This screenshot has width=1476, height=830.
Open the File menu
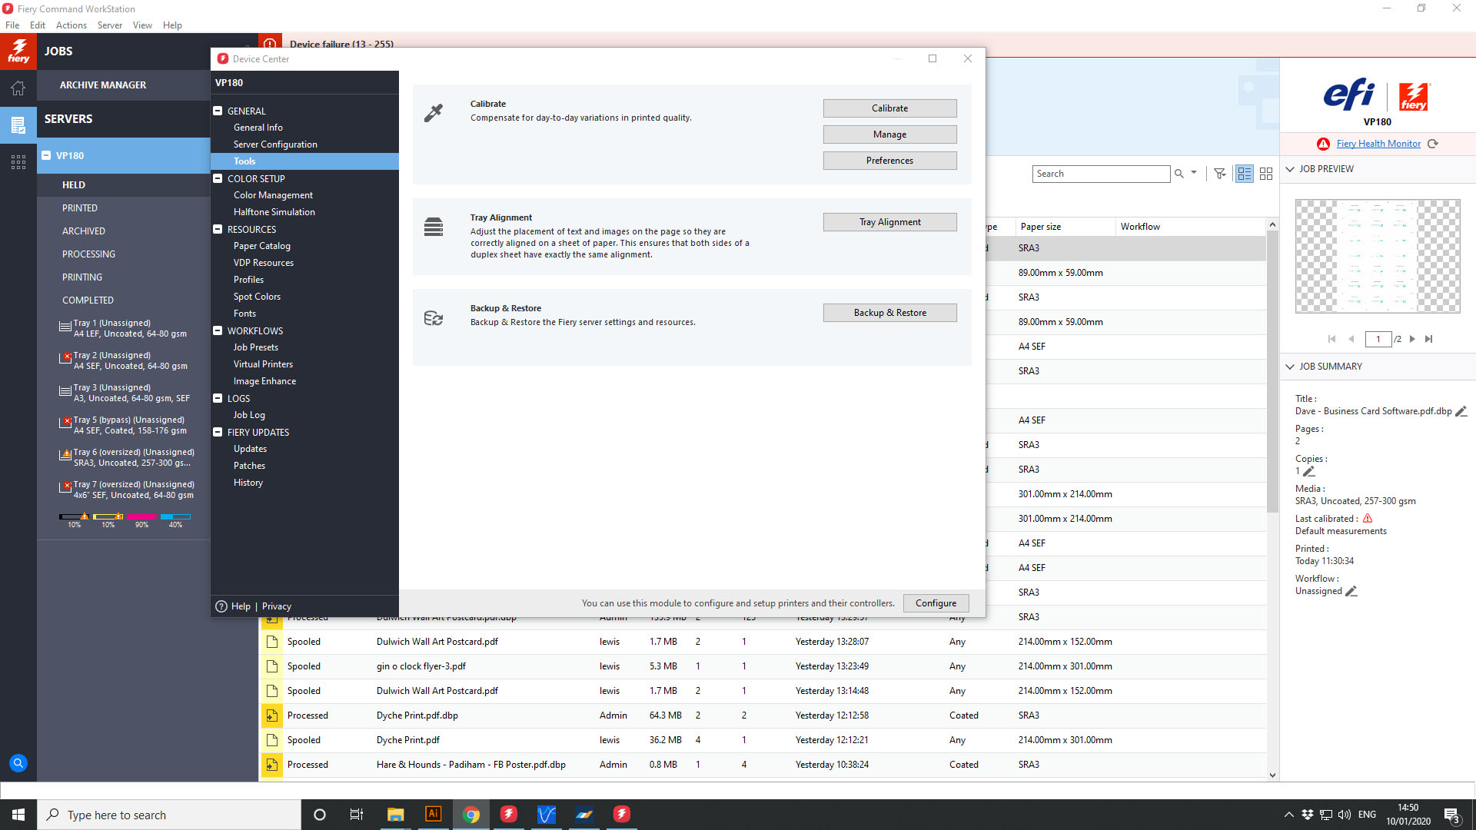tap(12, 25)
